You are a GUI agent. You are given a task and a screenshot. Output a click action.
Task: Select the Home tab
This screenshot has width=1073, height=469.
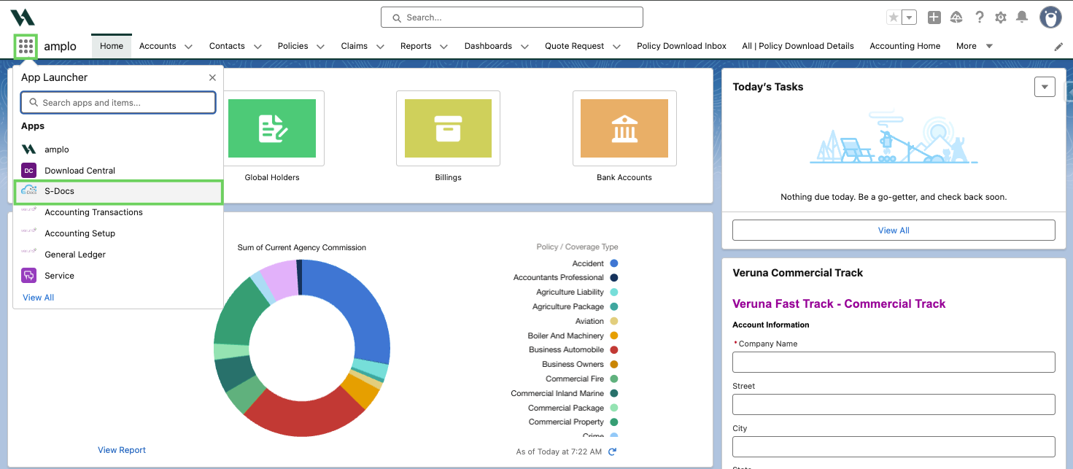(112, 46)
